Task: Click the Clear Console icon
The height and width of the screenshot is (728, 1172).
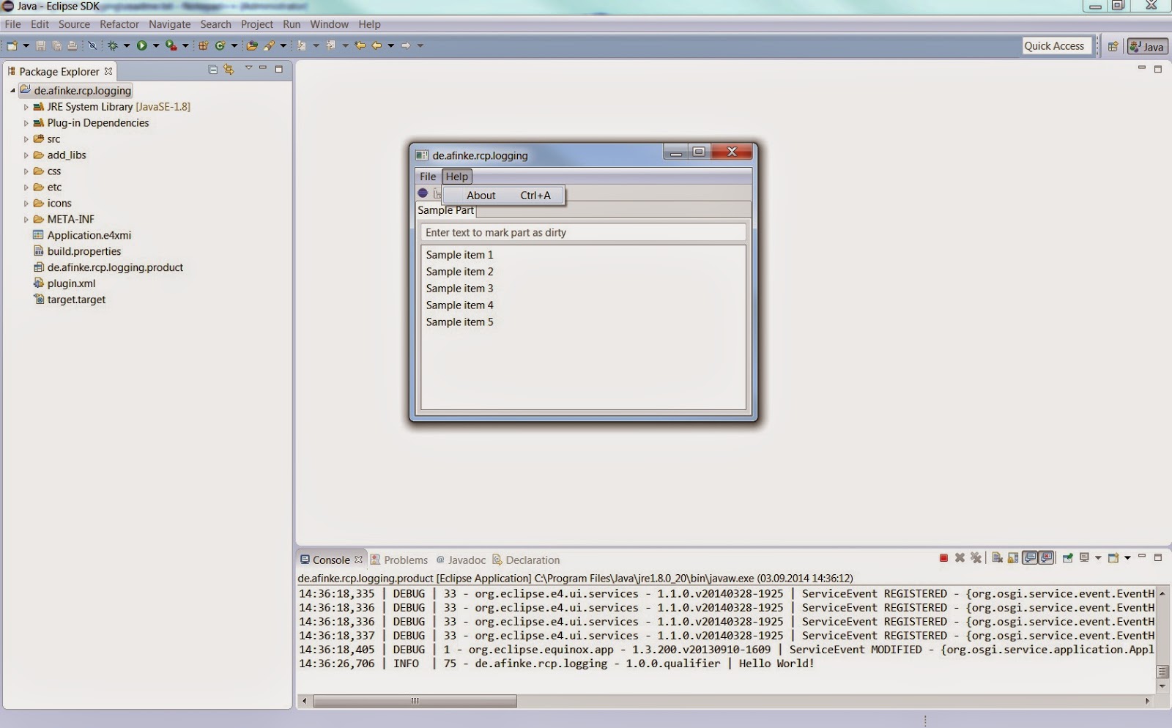Action: pos(997,558)
